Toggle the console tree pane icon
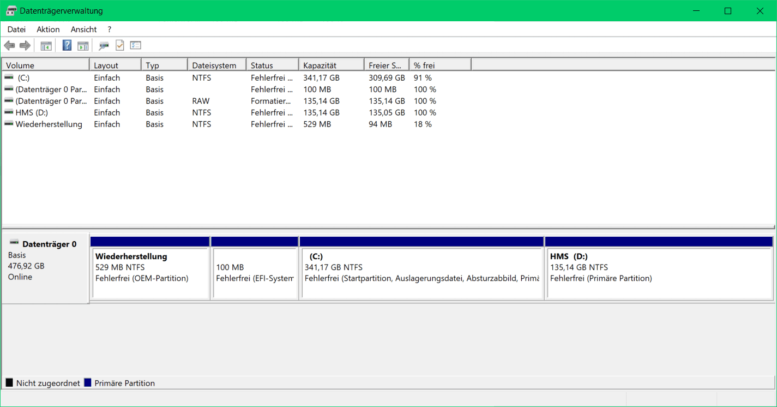This screenshot has height=407, width=777. [x=46, y=46]
